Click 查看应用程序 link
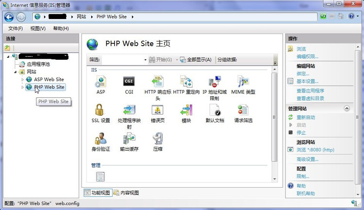 click(x=310, y=91)
